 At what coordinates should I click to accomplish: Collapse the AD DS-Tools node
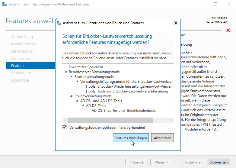click(83, 106)
